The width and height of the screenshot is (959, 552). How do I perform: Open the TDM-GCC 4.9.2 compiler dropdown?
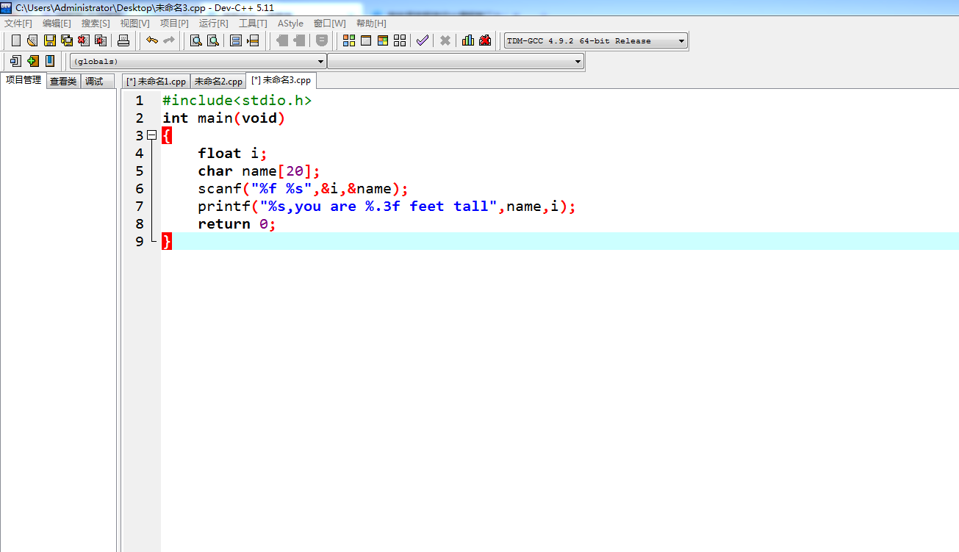pyautogui.click(x=596, y=41)
